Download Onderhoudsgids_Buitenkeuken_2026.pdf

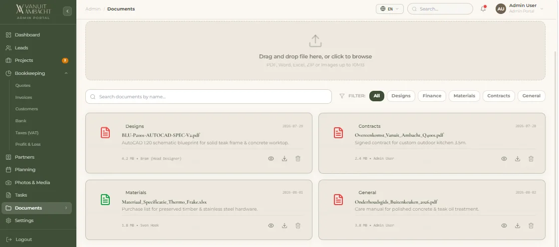coord(518,226)
